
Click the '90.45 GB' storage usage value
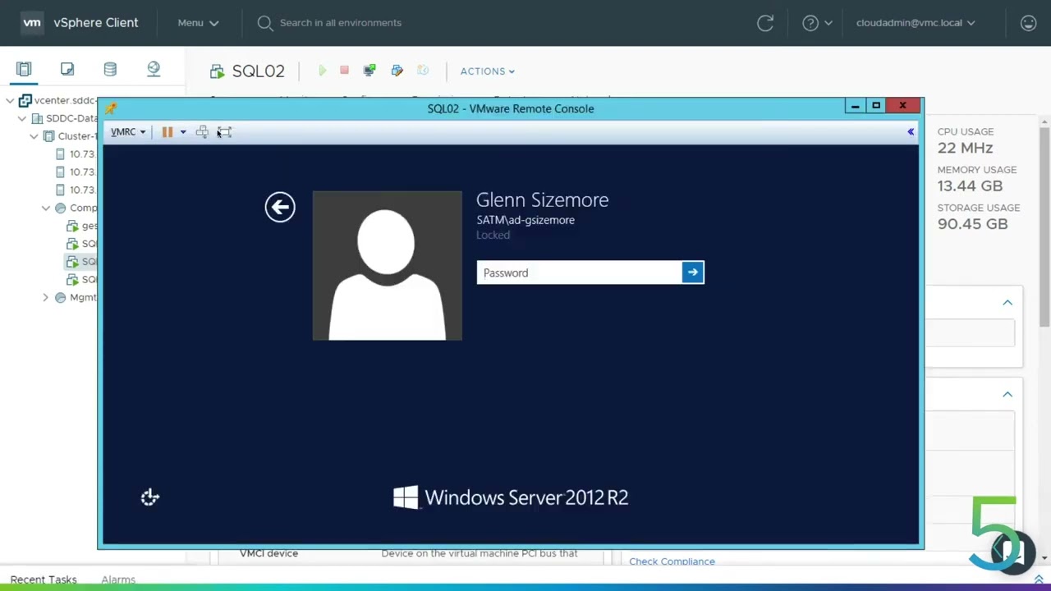click(972, 224)
